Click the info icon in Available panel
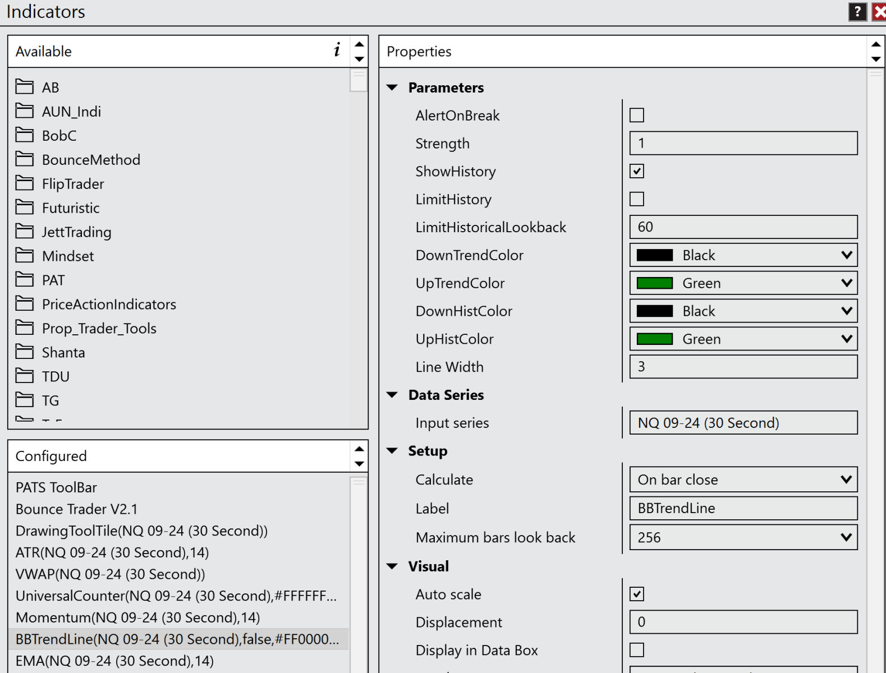 point(337,50)
